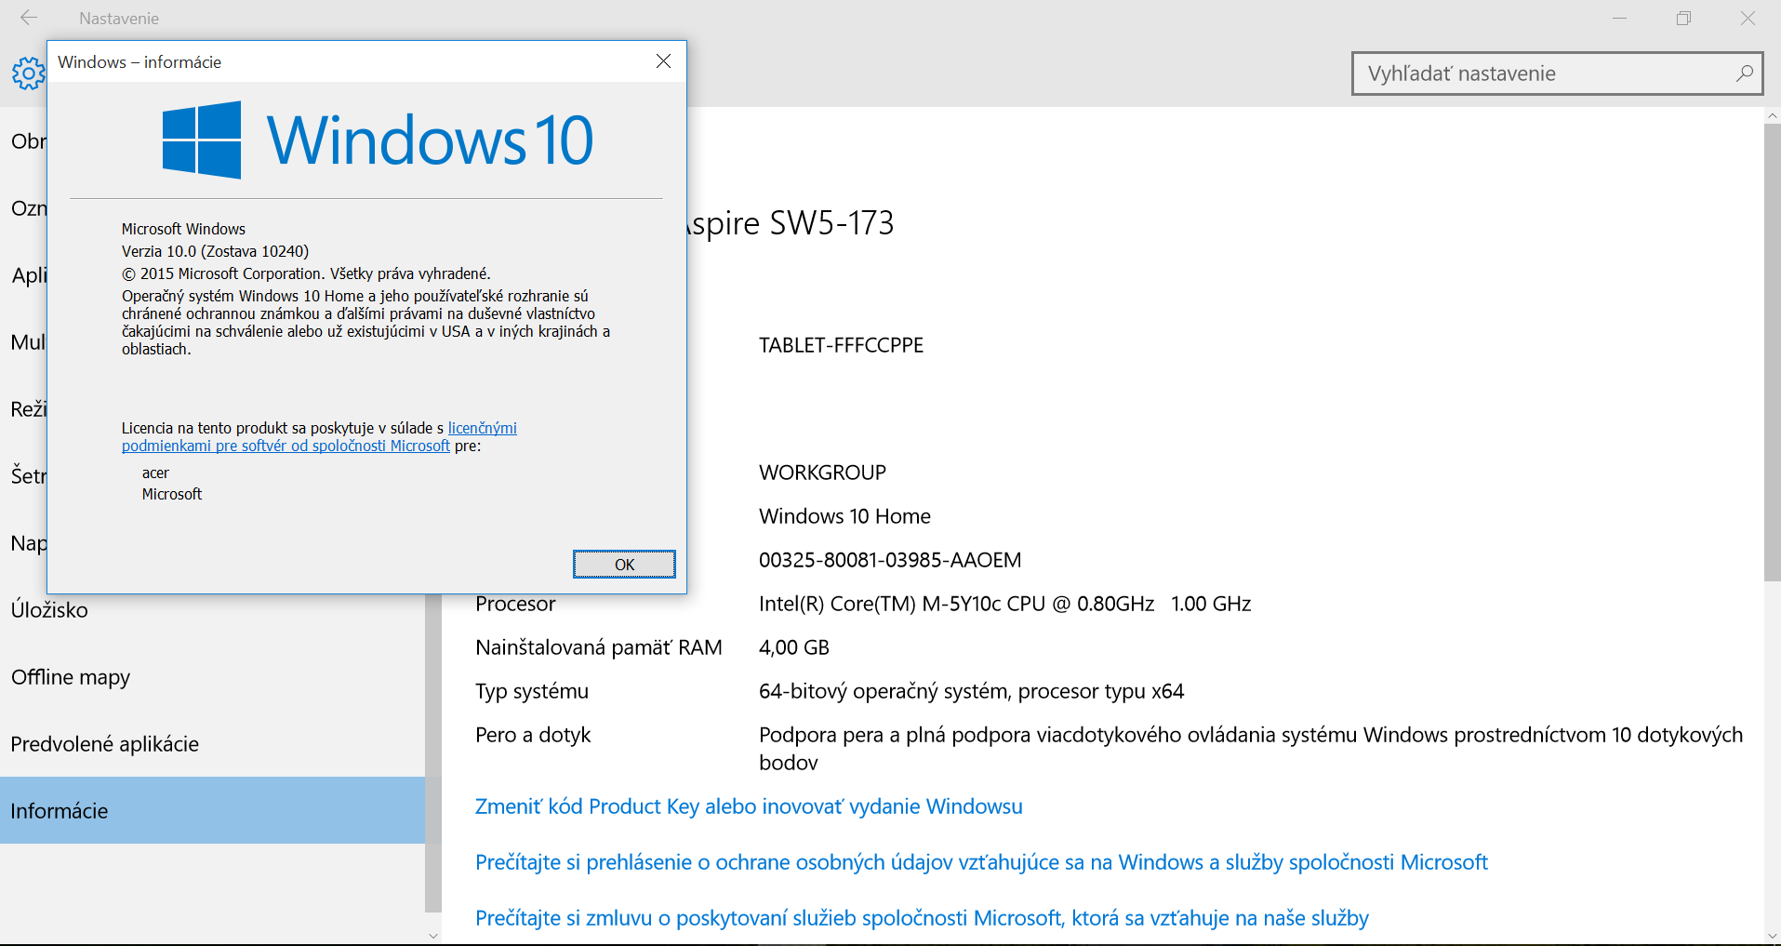Viewport: 1781px width, 946px height.
Task: Click the acer licensee name
Action: [155, 473]
